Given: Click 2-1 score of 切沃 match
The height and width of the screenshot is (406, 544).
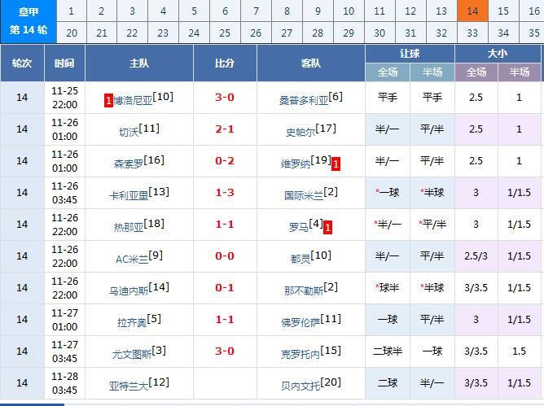Looking at the screenshot, I should click(x=225, y=129).
